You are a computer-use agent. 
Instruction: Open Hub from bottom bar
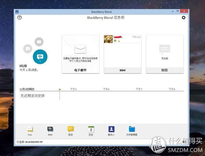30,131
